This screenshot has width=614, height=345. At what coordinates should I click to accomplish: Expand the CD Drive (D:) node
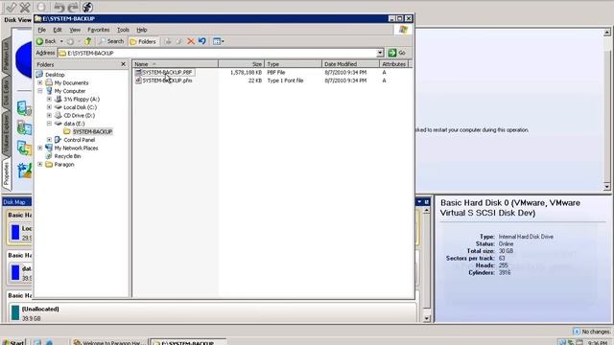[49, 115]
